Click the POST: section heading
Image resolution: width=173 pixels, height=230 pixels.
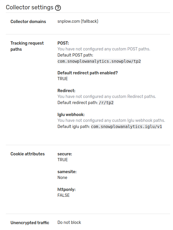(x=63, y=43)
